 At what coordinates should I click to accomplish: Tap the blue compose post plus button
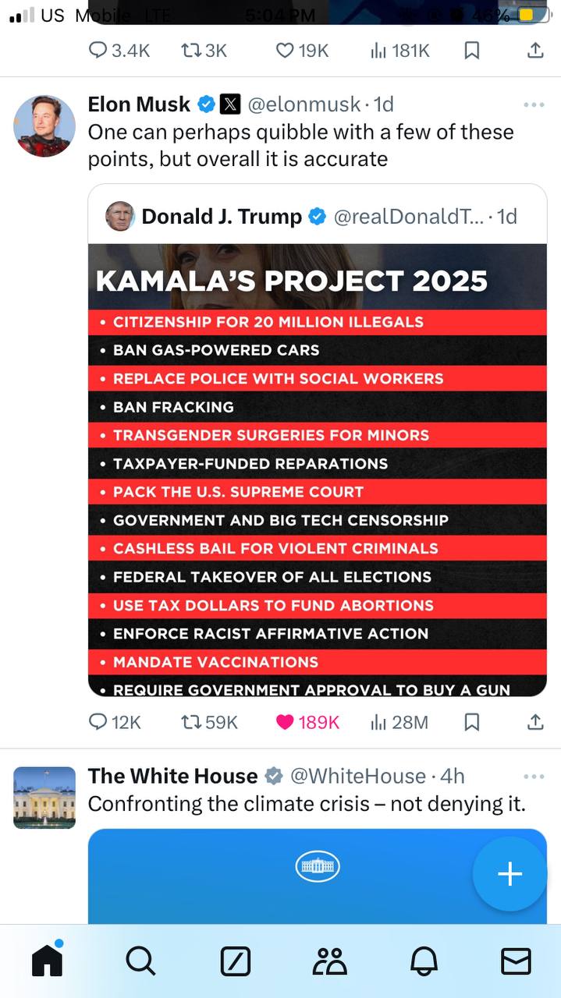point(510,873)
